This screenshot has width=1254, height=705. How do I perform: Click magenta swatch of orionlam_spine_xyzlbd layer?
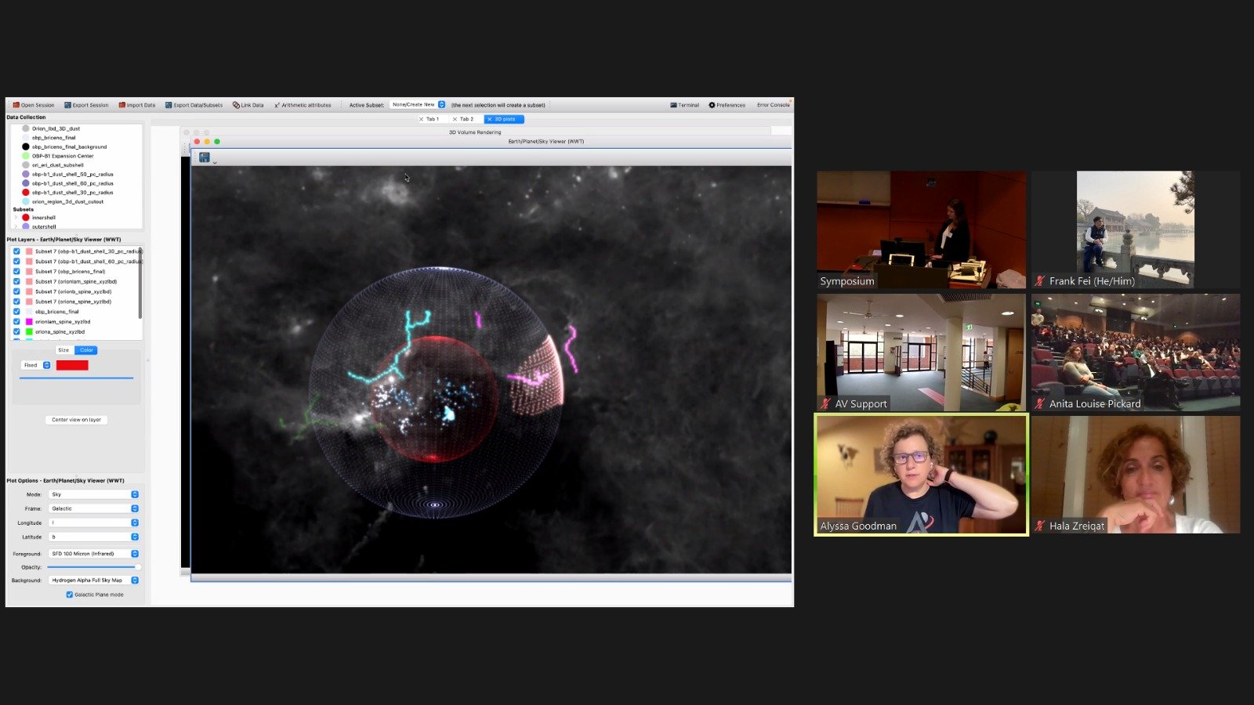click(x=29, y=322)
